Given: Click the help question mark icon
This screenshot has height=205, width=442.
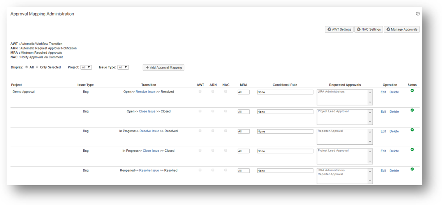Looking at the screenshot, I should (418, 14).
